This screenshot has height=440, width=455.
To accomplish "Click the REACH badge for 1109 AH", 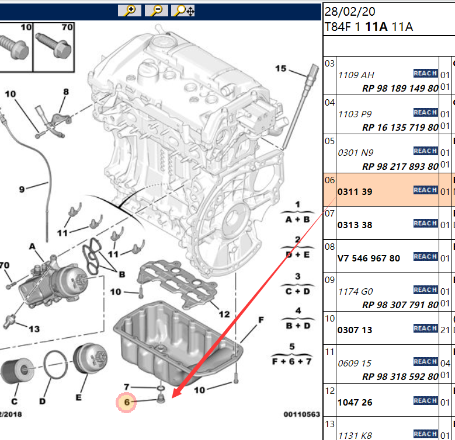I will (x=425, y=74).
